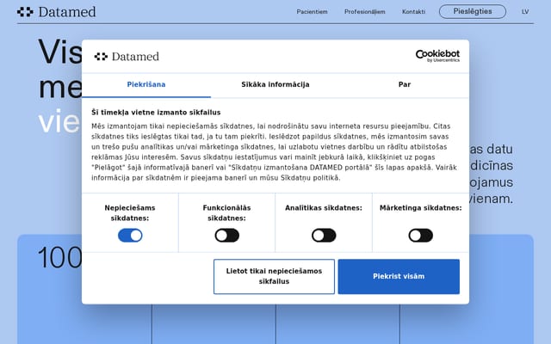Click the Pieslēgties login button

pyautogui.click(x=473, y=11)
